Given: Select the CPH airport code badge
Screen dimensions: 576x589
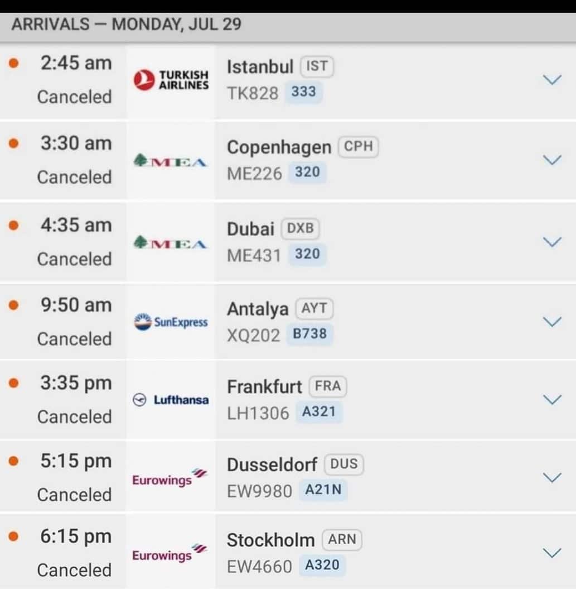Looking at the screenshot, I should [x=359, y=146].
